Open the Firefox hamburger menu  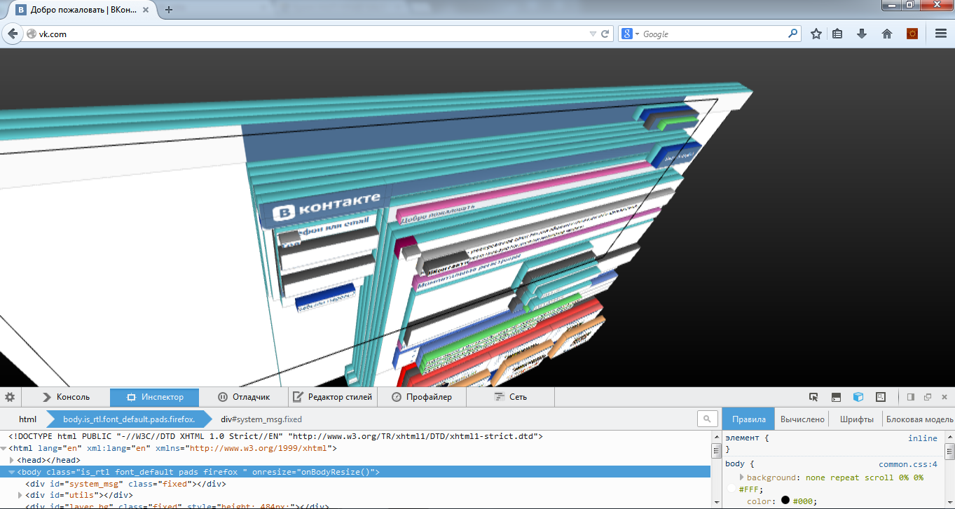pyautogui.click(x=941, y=34)
